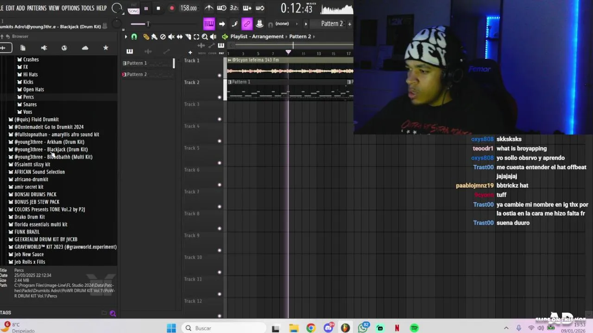
Task: Open the Hi Hats folder
Action: (x=30, y=74)
